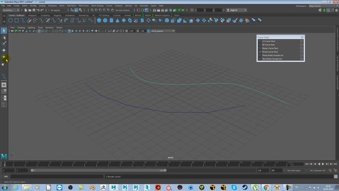The height and width of the screenshot is (191, 339).
Task: Switch to four view layout icon
Action: [4, 91]
